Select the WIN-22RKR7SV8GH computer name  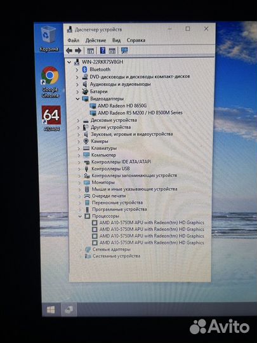(x=103, y=62)
